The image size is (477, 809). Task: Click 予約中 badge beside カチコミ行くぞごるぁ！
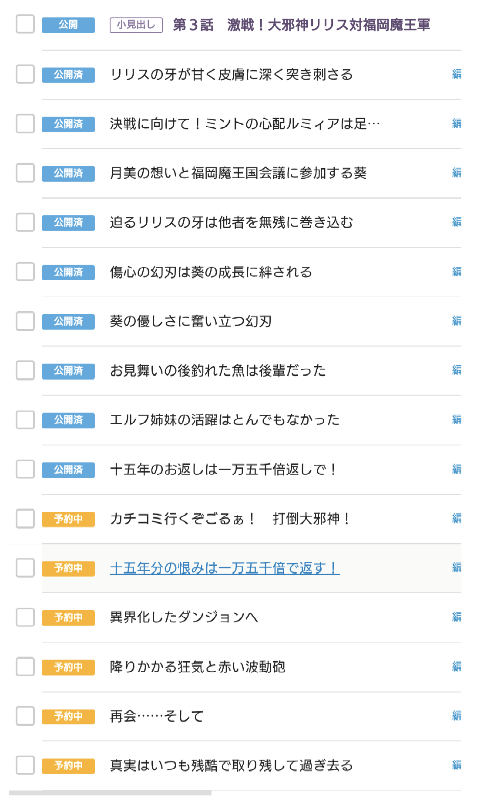point(68,519)
